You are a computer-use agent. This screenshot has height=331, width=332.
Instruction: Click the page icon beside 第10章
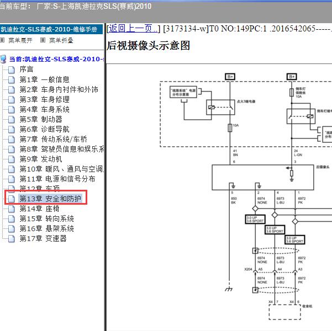12,169
